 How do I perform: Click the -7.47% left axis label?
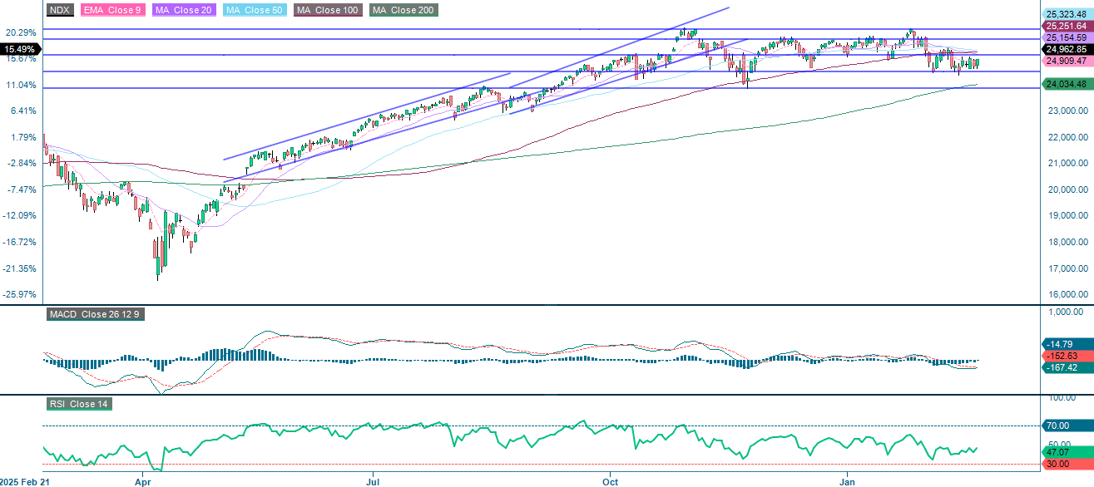point(21,189)
